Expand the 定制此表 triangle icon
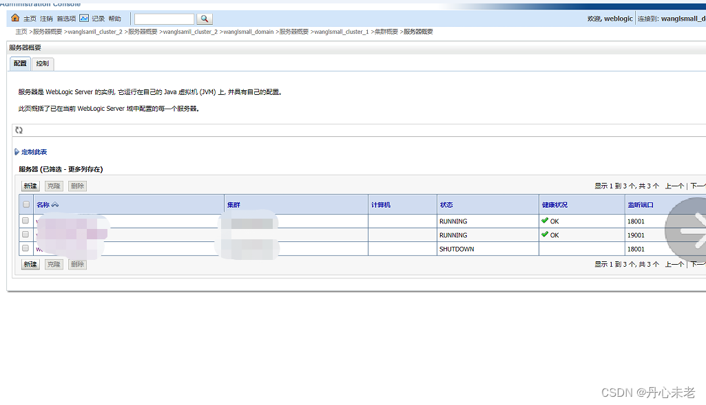 pos(17,152)
